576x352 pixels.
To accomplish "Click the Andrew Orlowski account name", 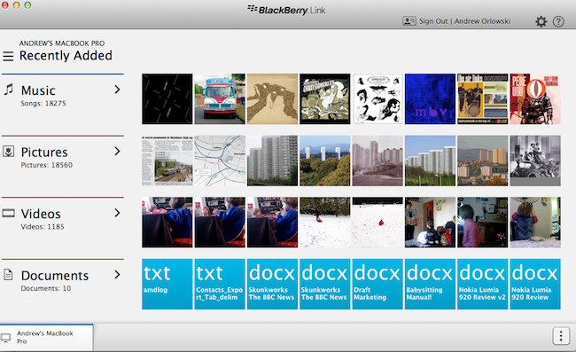I will coord(482,21).
